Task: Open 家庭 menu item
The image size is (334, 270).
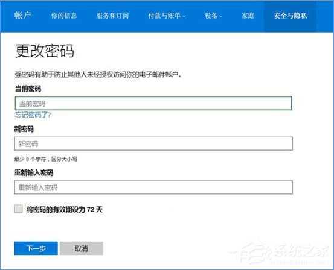Action: point(248,16)
